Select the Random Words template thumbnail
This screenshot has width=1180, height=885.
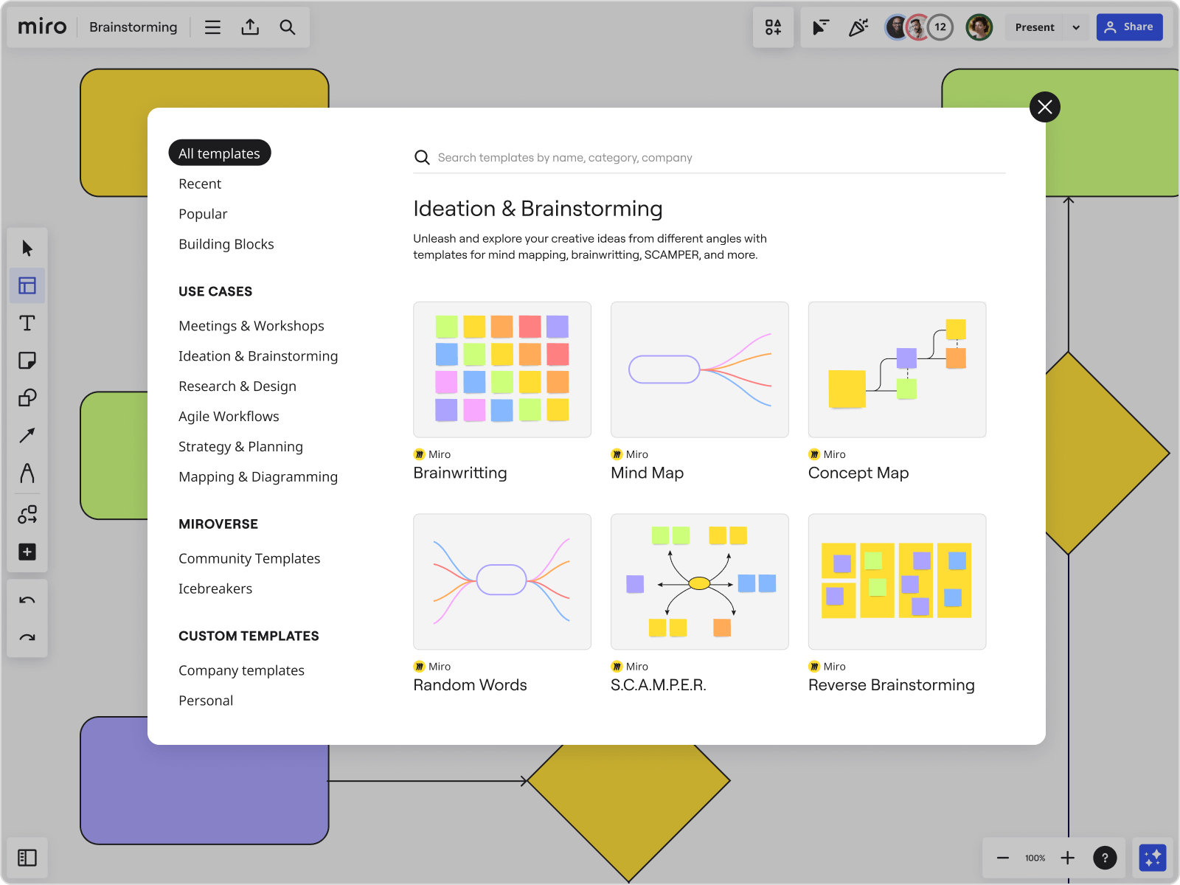502,582
